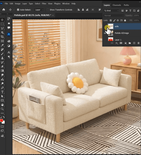Enable Show Transform Controls checkbox
Viewport: 141px width, 155px height.
(48, 10)
